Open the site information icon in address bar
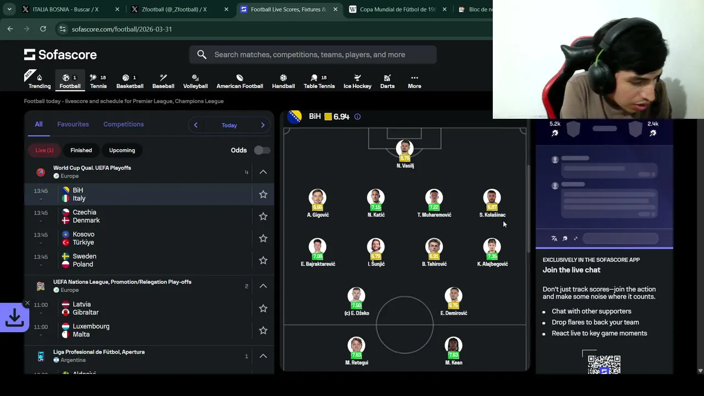This screenshot has height=396, width=704. pyautogui.click(x=62, y=29)
